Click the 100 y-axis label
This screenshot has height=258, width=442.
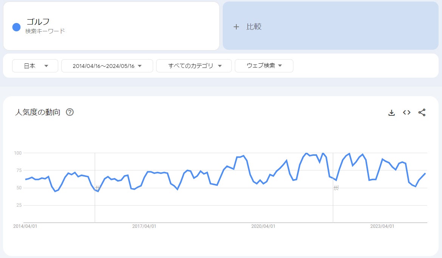pyautogui.click(x=18, y=153)
